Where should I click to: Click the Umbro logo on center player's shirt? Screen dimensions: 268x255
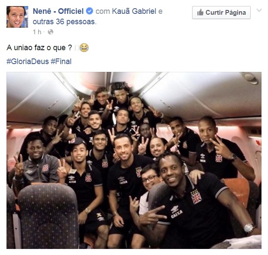tap(121, 178)
